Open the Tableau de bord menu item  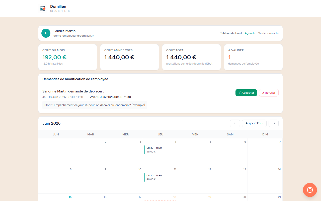pyautogui.click(x=231, y=33)
